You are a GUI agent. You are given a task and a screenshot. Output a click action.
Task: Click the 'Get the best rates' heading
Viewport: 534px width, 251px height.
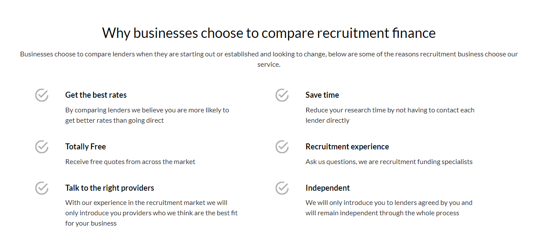coord(96,95)
